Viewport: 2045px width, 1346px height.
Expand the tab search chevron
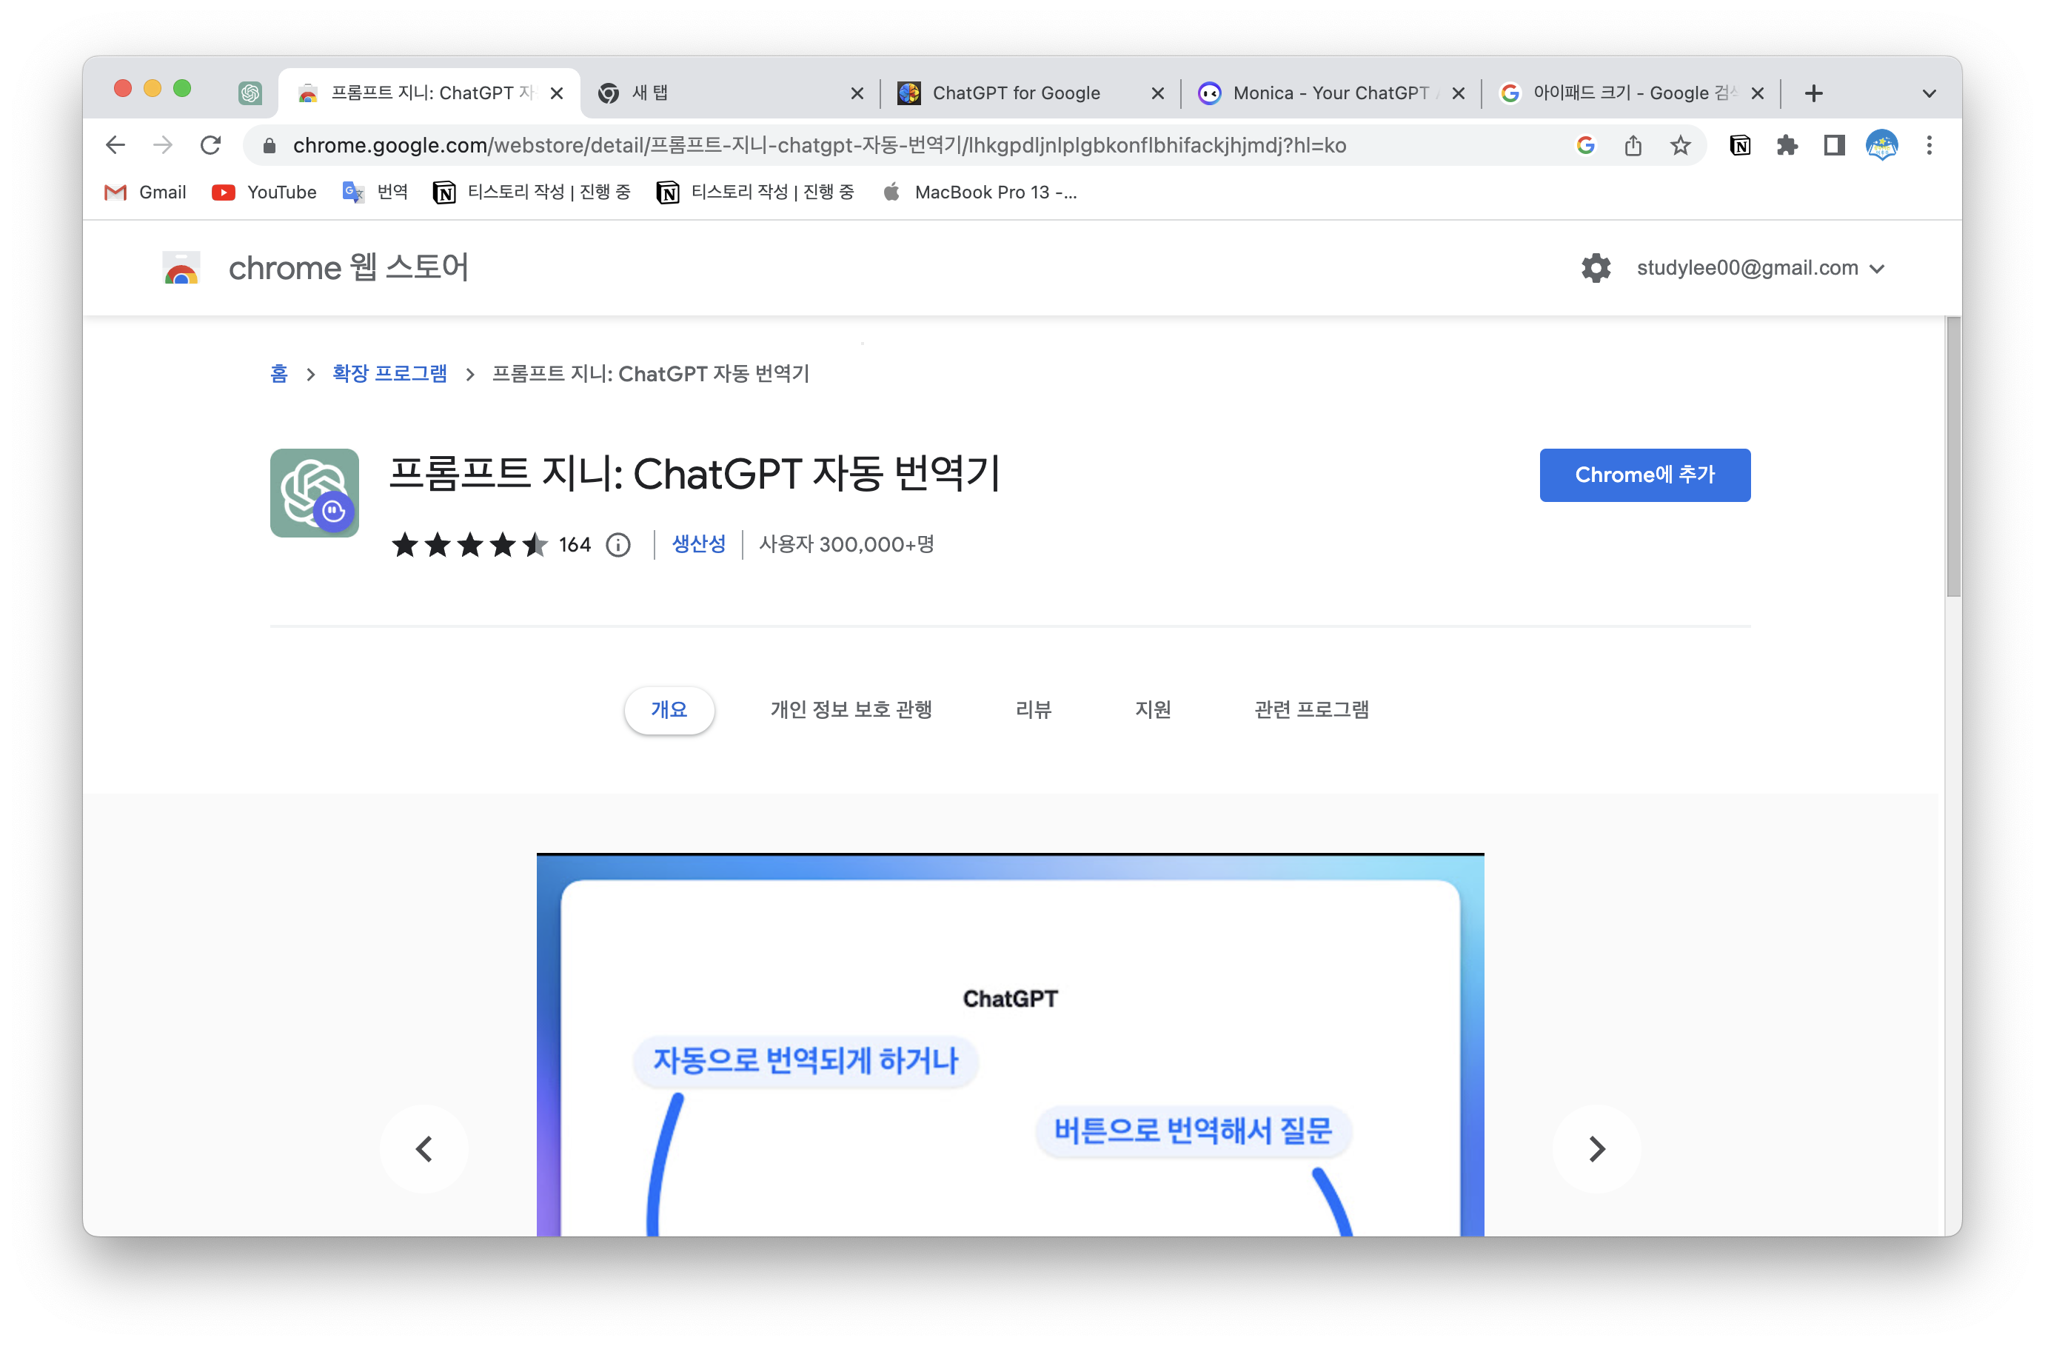point(1929,93)
